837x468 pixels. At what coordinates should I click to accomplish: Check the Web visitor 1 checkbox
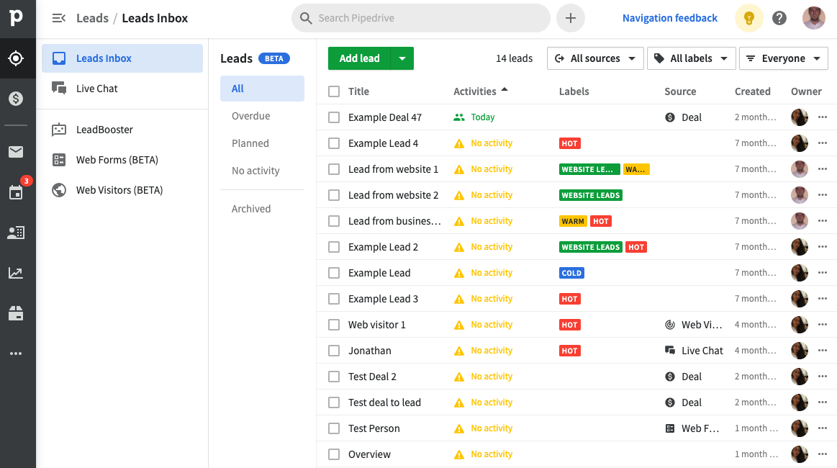coord(334,325)
